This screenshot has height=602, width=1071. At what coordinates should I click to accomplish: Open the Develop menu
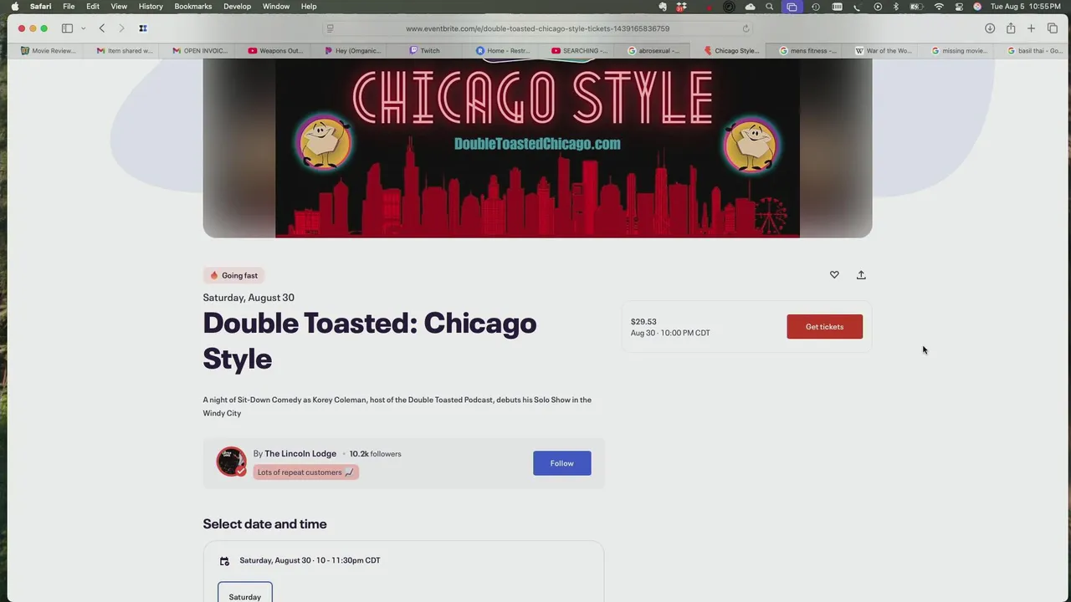[237, 7]
